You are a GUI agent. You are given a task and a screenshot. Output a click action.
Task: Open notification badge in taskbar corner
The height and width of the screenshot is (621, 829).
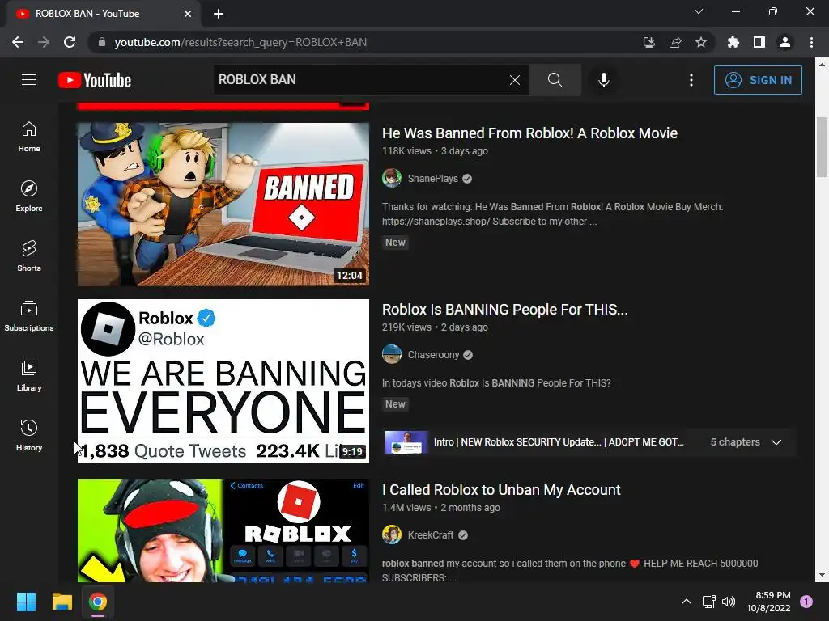(806, 602)
